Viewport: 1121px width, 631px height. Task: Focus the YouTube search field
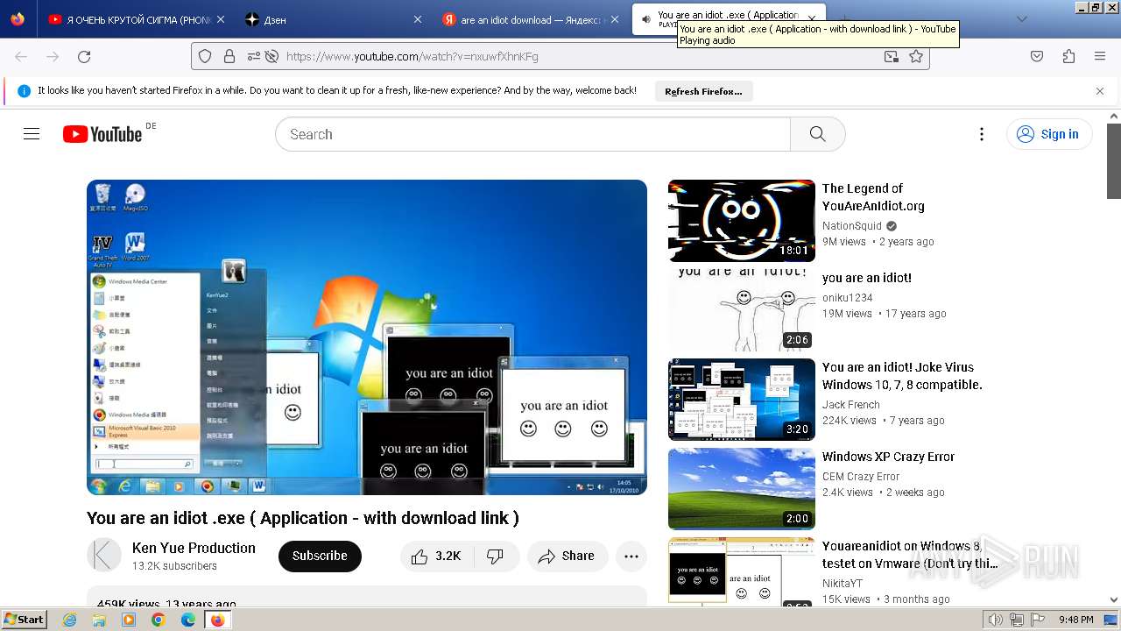click(532, 134)
